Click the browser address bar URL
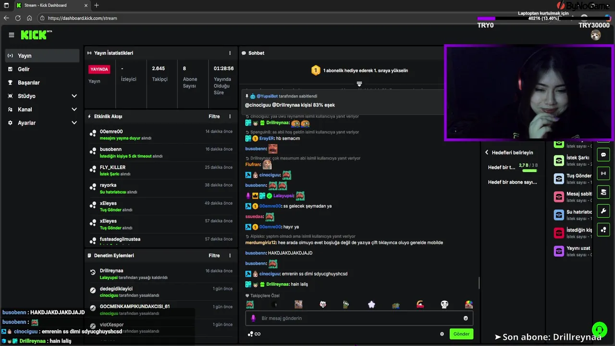This screenshot has height=346, width=615. [x=82, y=18]
